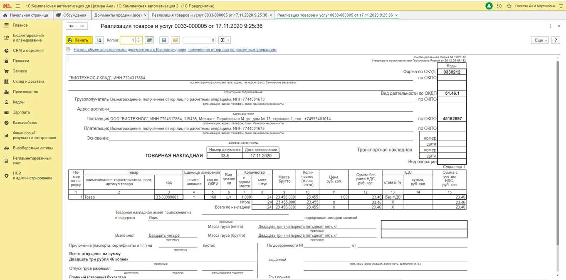Switch to Обсуждения tab

click(x=72, y=15)
